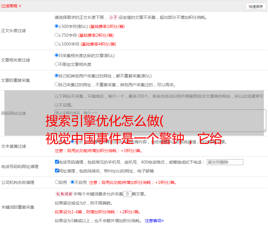Choose 不限定文章相关度 option
268x226 pixels.
click(x=57, y=64)
